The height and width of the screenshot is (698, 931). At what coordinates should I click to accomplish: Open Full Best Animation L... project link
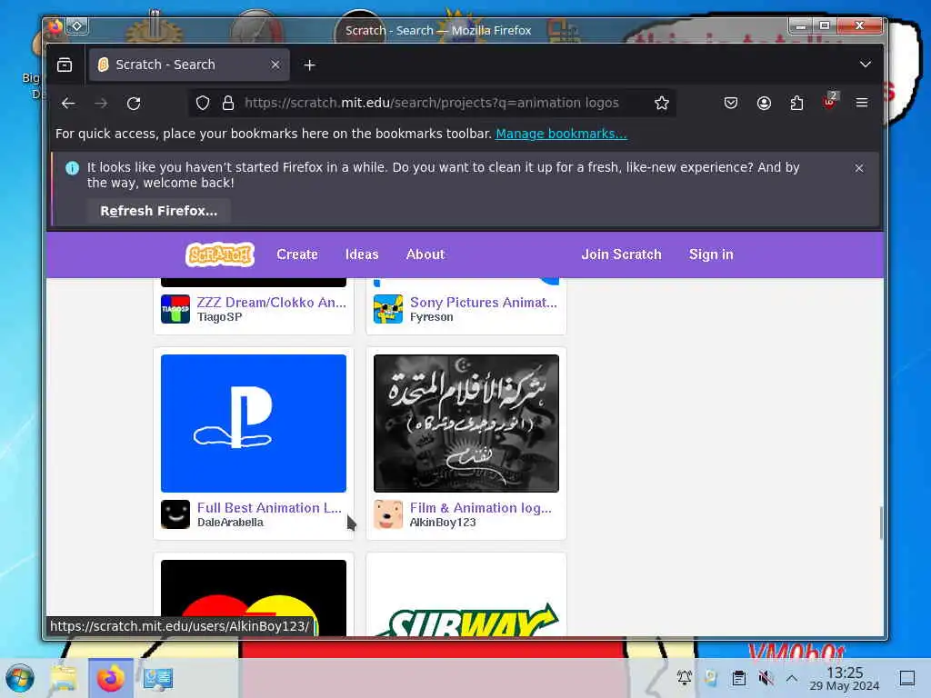tap(269, 508)
